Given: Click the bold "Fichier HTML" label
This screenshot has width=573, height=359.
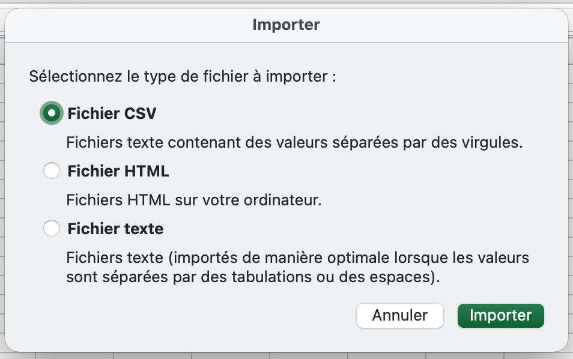Looking at the screenshot, I should tap(118, 171).
